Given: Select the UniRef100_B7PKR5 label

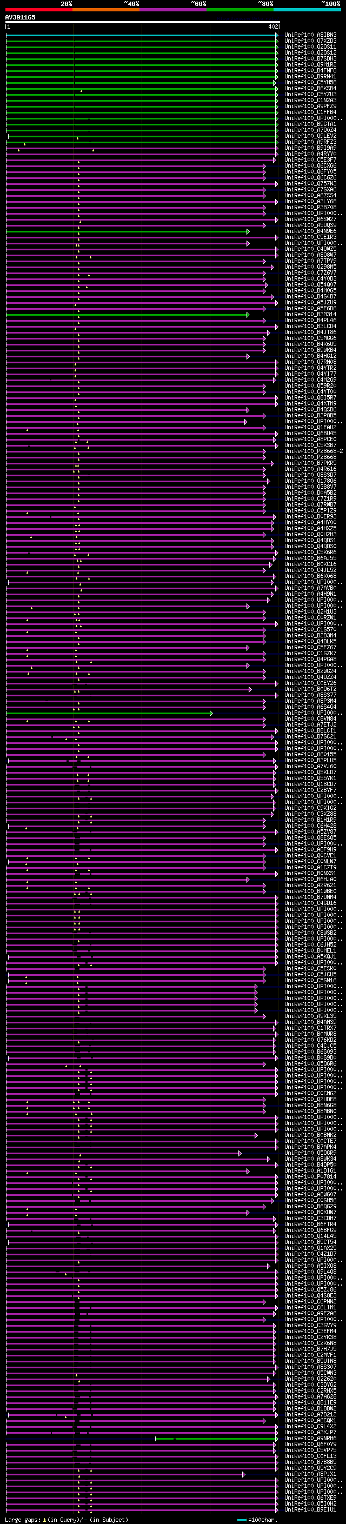Looking at the screenshot, I should pos(310,463).
